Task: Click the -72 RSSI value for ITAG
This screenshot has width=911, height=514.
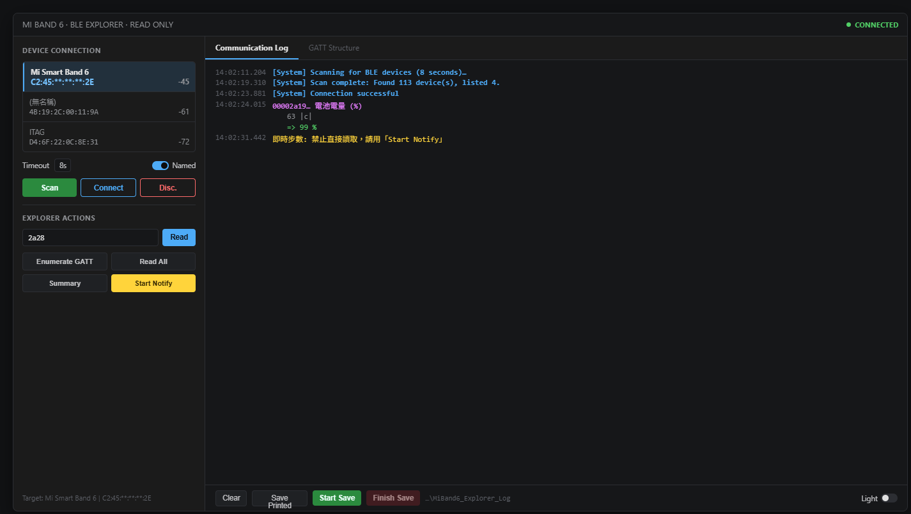Action: (x=183, y=142)
